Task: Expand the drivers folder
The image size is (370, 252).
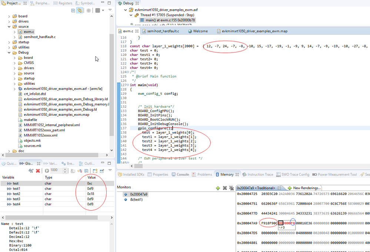Action: [x=9, y=21]
